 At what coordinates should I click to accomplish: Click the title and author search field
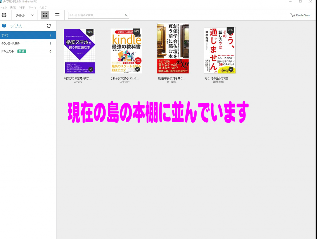(x=96, y=15)
